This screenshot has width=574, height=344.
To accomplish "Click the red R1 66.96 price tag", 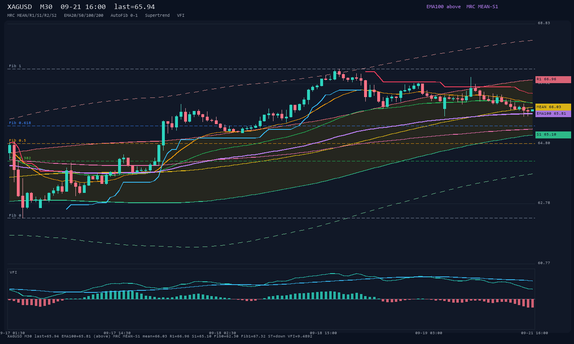I will (553, 79).
